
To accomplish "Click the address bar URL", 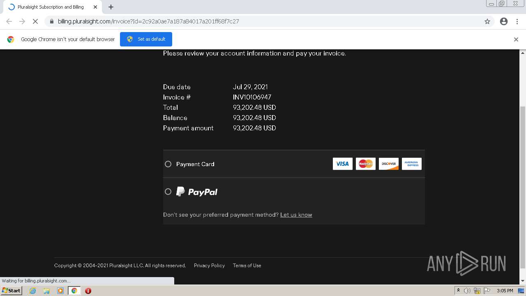I will point(148,21).
